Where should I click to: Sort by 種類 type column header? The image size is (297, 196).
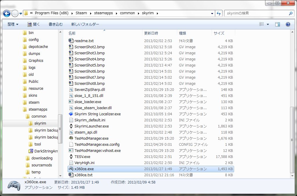click(x=182, y=33)
